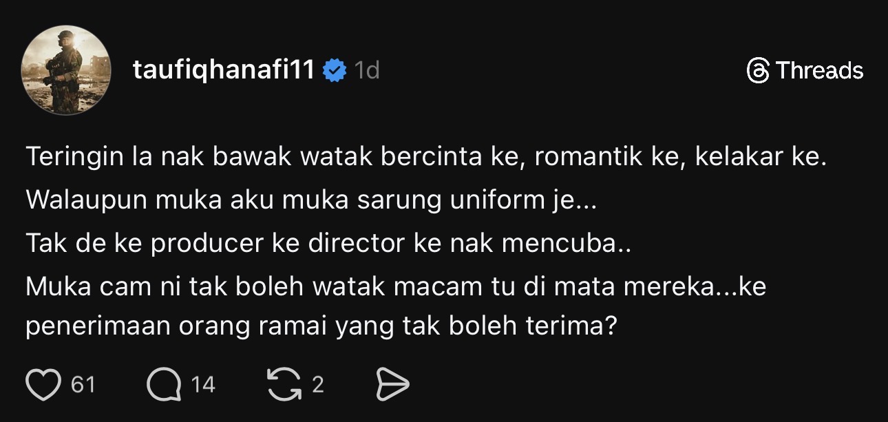Repost using the circular arrows icon
Screen dimensions: 888x422
284,385
